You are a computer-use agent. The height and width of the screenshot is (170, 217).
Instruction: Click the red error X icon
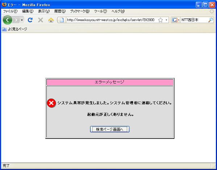[51, 103]
